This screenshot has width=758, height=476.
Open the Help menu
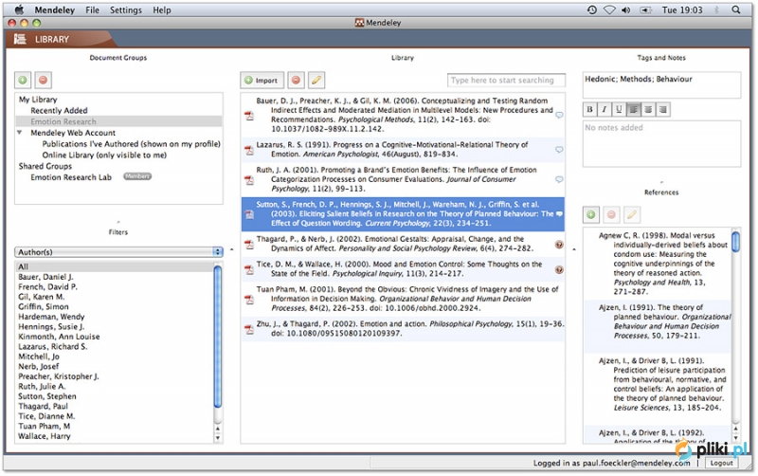(x=162, y=10)
